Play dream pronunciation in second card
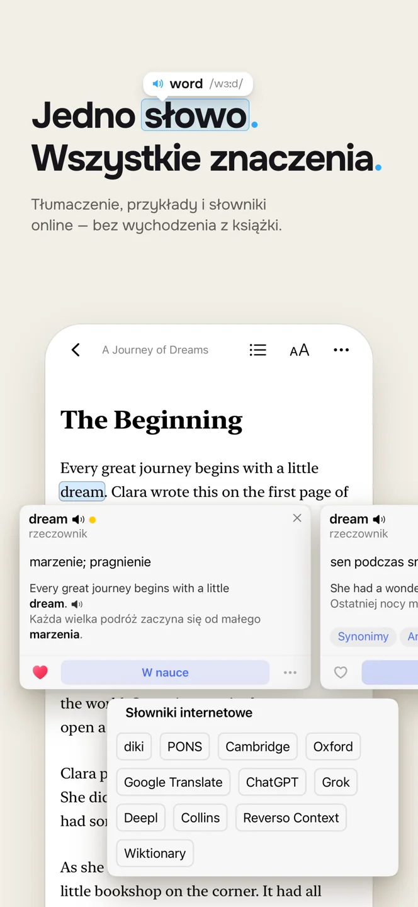 click(x=379, y=520)
